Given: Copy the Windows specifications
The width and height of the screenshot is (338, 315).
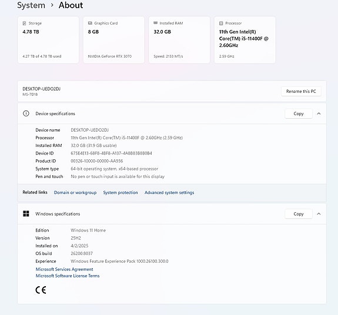Looking at the screenshot, I should (299, 214).
